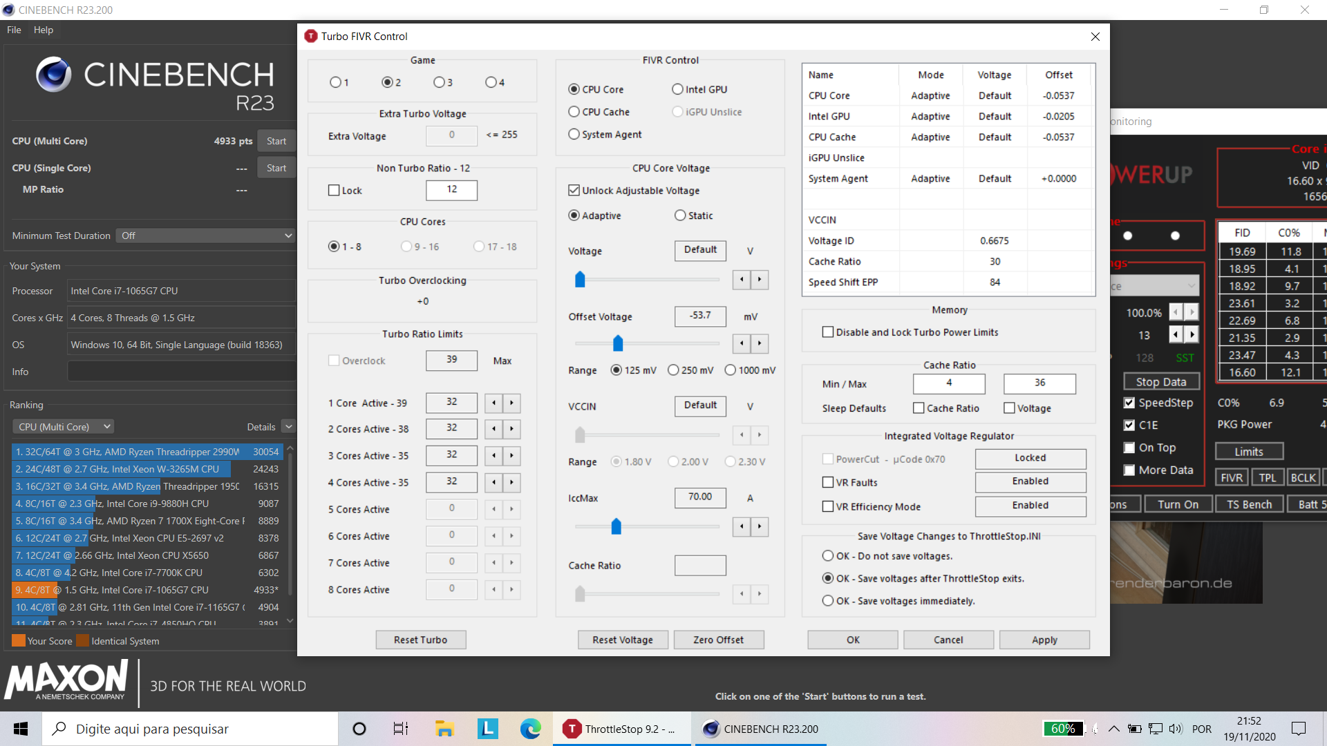Launch Microsoft Edge from taskbar

tap(530, 729)
